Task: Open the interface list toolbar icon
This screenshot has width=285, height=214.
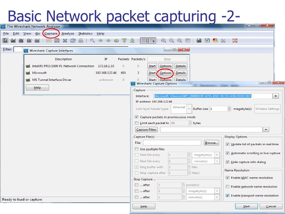Action: 5,40
